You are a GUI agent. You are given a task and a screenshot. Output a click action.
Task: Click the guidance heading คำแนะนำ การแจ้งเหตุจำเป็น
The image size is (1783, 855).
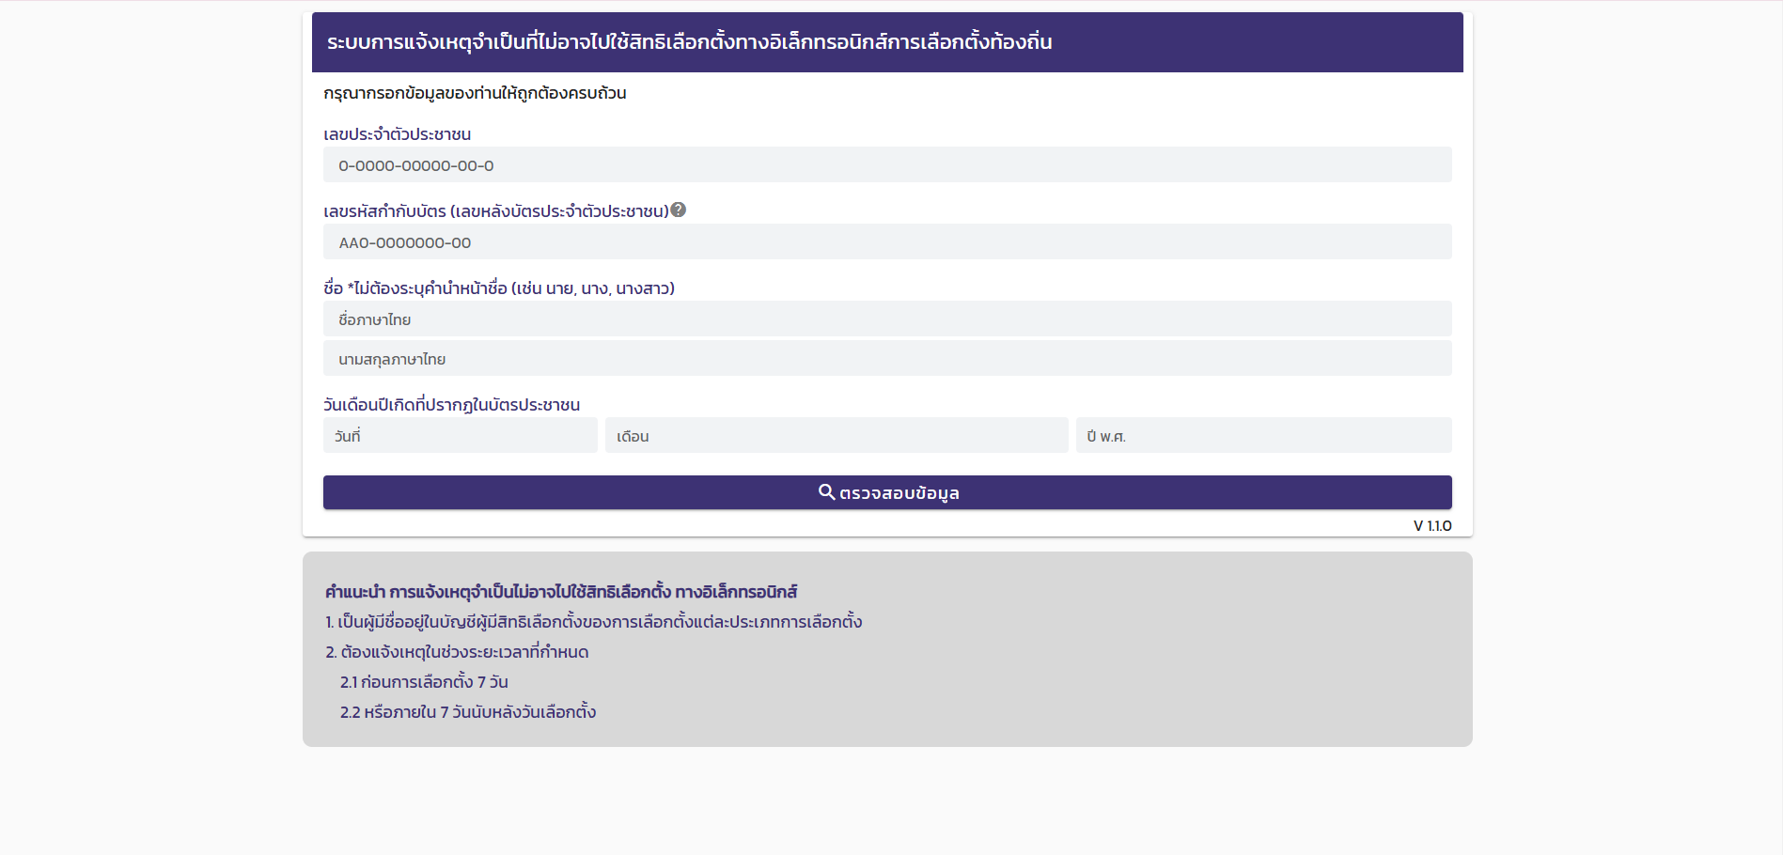(x=561, y=592)
